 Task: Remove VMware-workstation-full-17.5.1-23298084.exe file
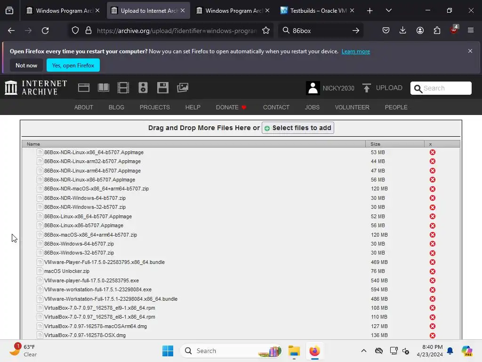click(433, 290)
